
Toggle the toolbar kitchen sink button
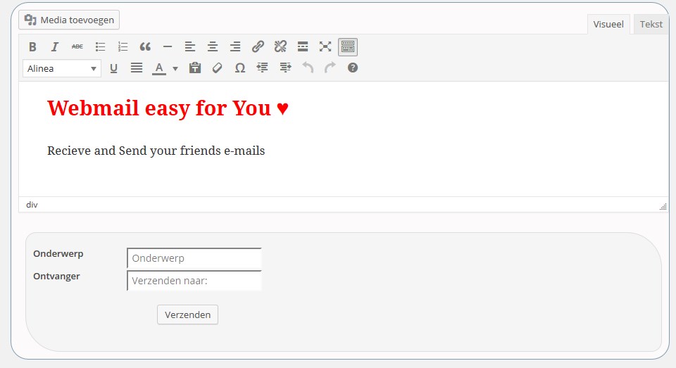(347, 46)
